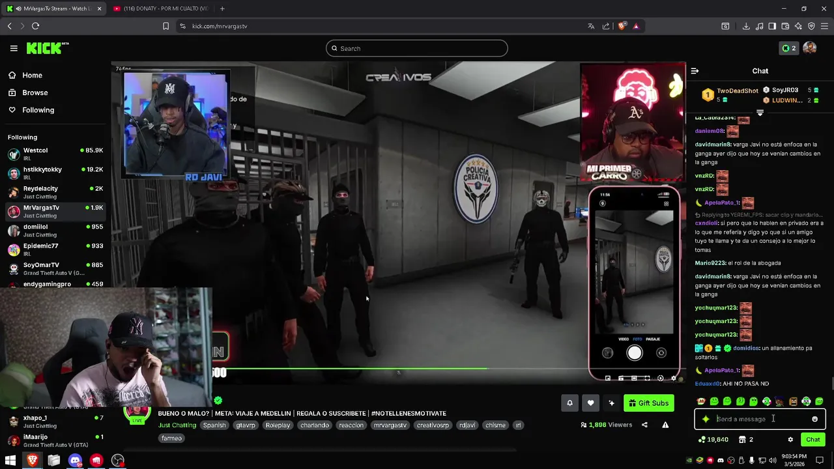Click the browser address bar URL

[x=220, y=26]
